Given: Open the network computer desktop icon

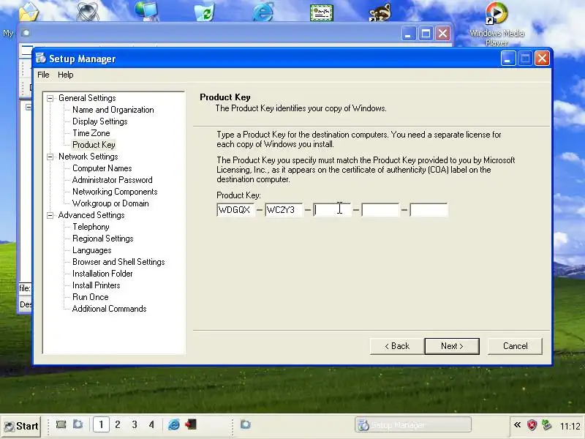Looking at the screenshot, I should click(147, 10).
